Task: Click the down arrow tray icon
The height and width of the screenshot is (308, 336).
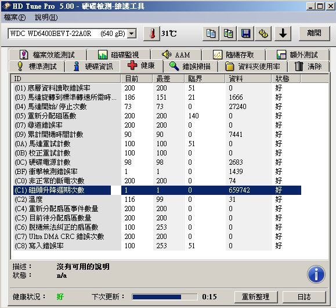Action: (x=283, y=34)
